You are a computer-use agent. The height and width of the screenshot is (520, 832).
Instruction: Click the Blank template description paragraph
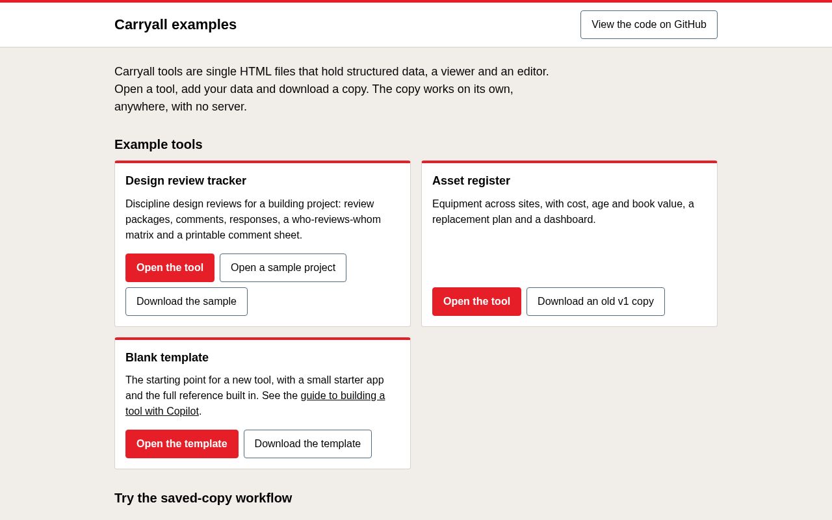(x=255, y=396)
